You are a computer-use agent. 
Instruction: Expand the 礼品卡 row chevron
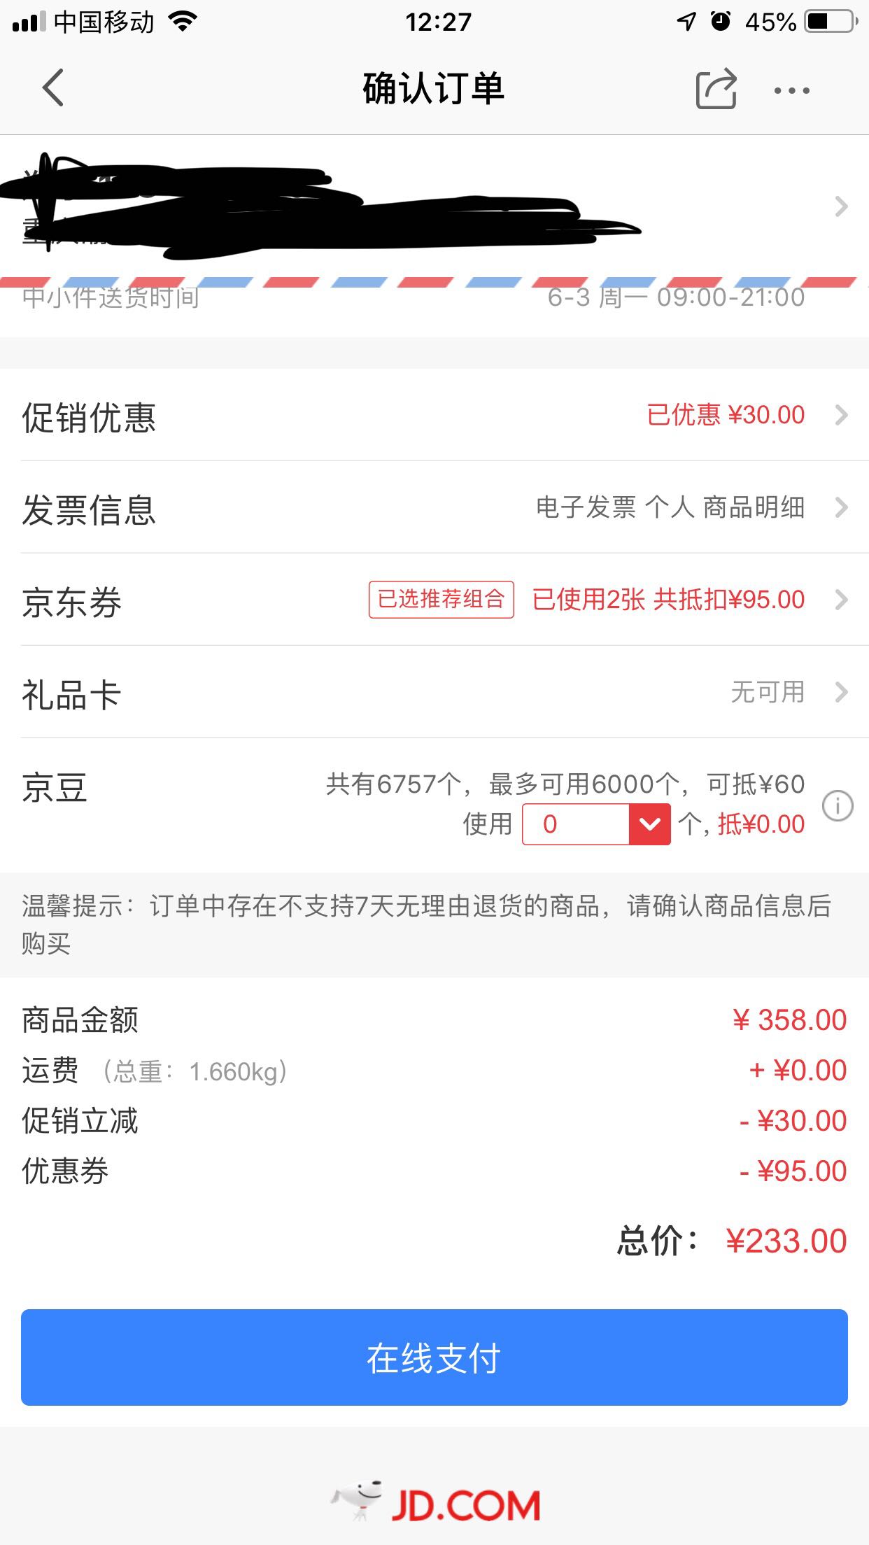click(x=842, y=692)
